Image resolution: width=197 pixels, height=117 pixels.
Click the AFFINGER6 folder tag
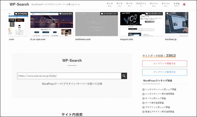tap(21, 14)
